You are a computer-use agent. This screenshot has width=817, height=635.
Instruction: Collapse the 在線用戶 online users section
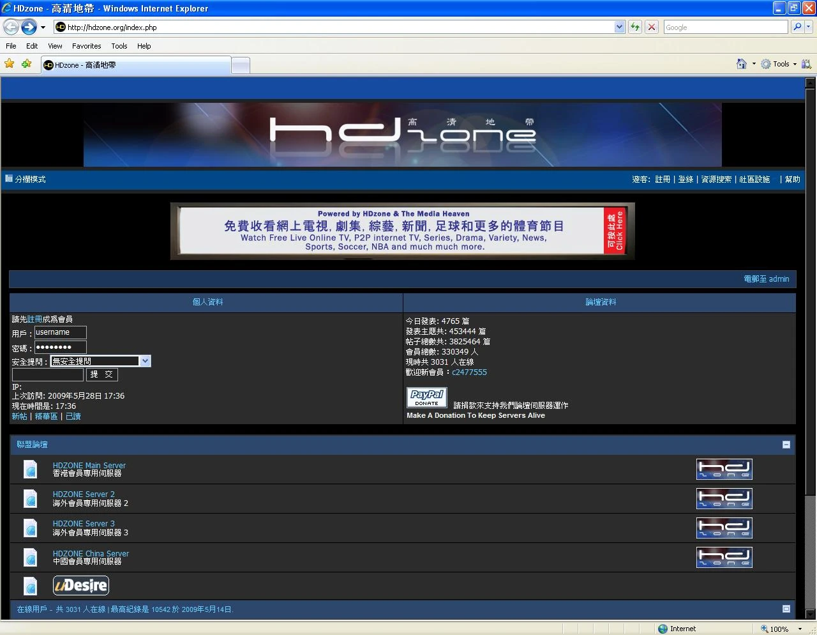(x=786, y=609)
